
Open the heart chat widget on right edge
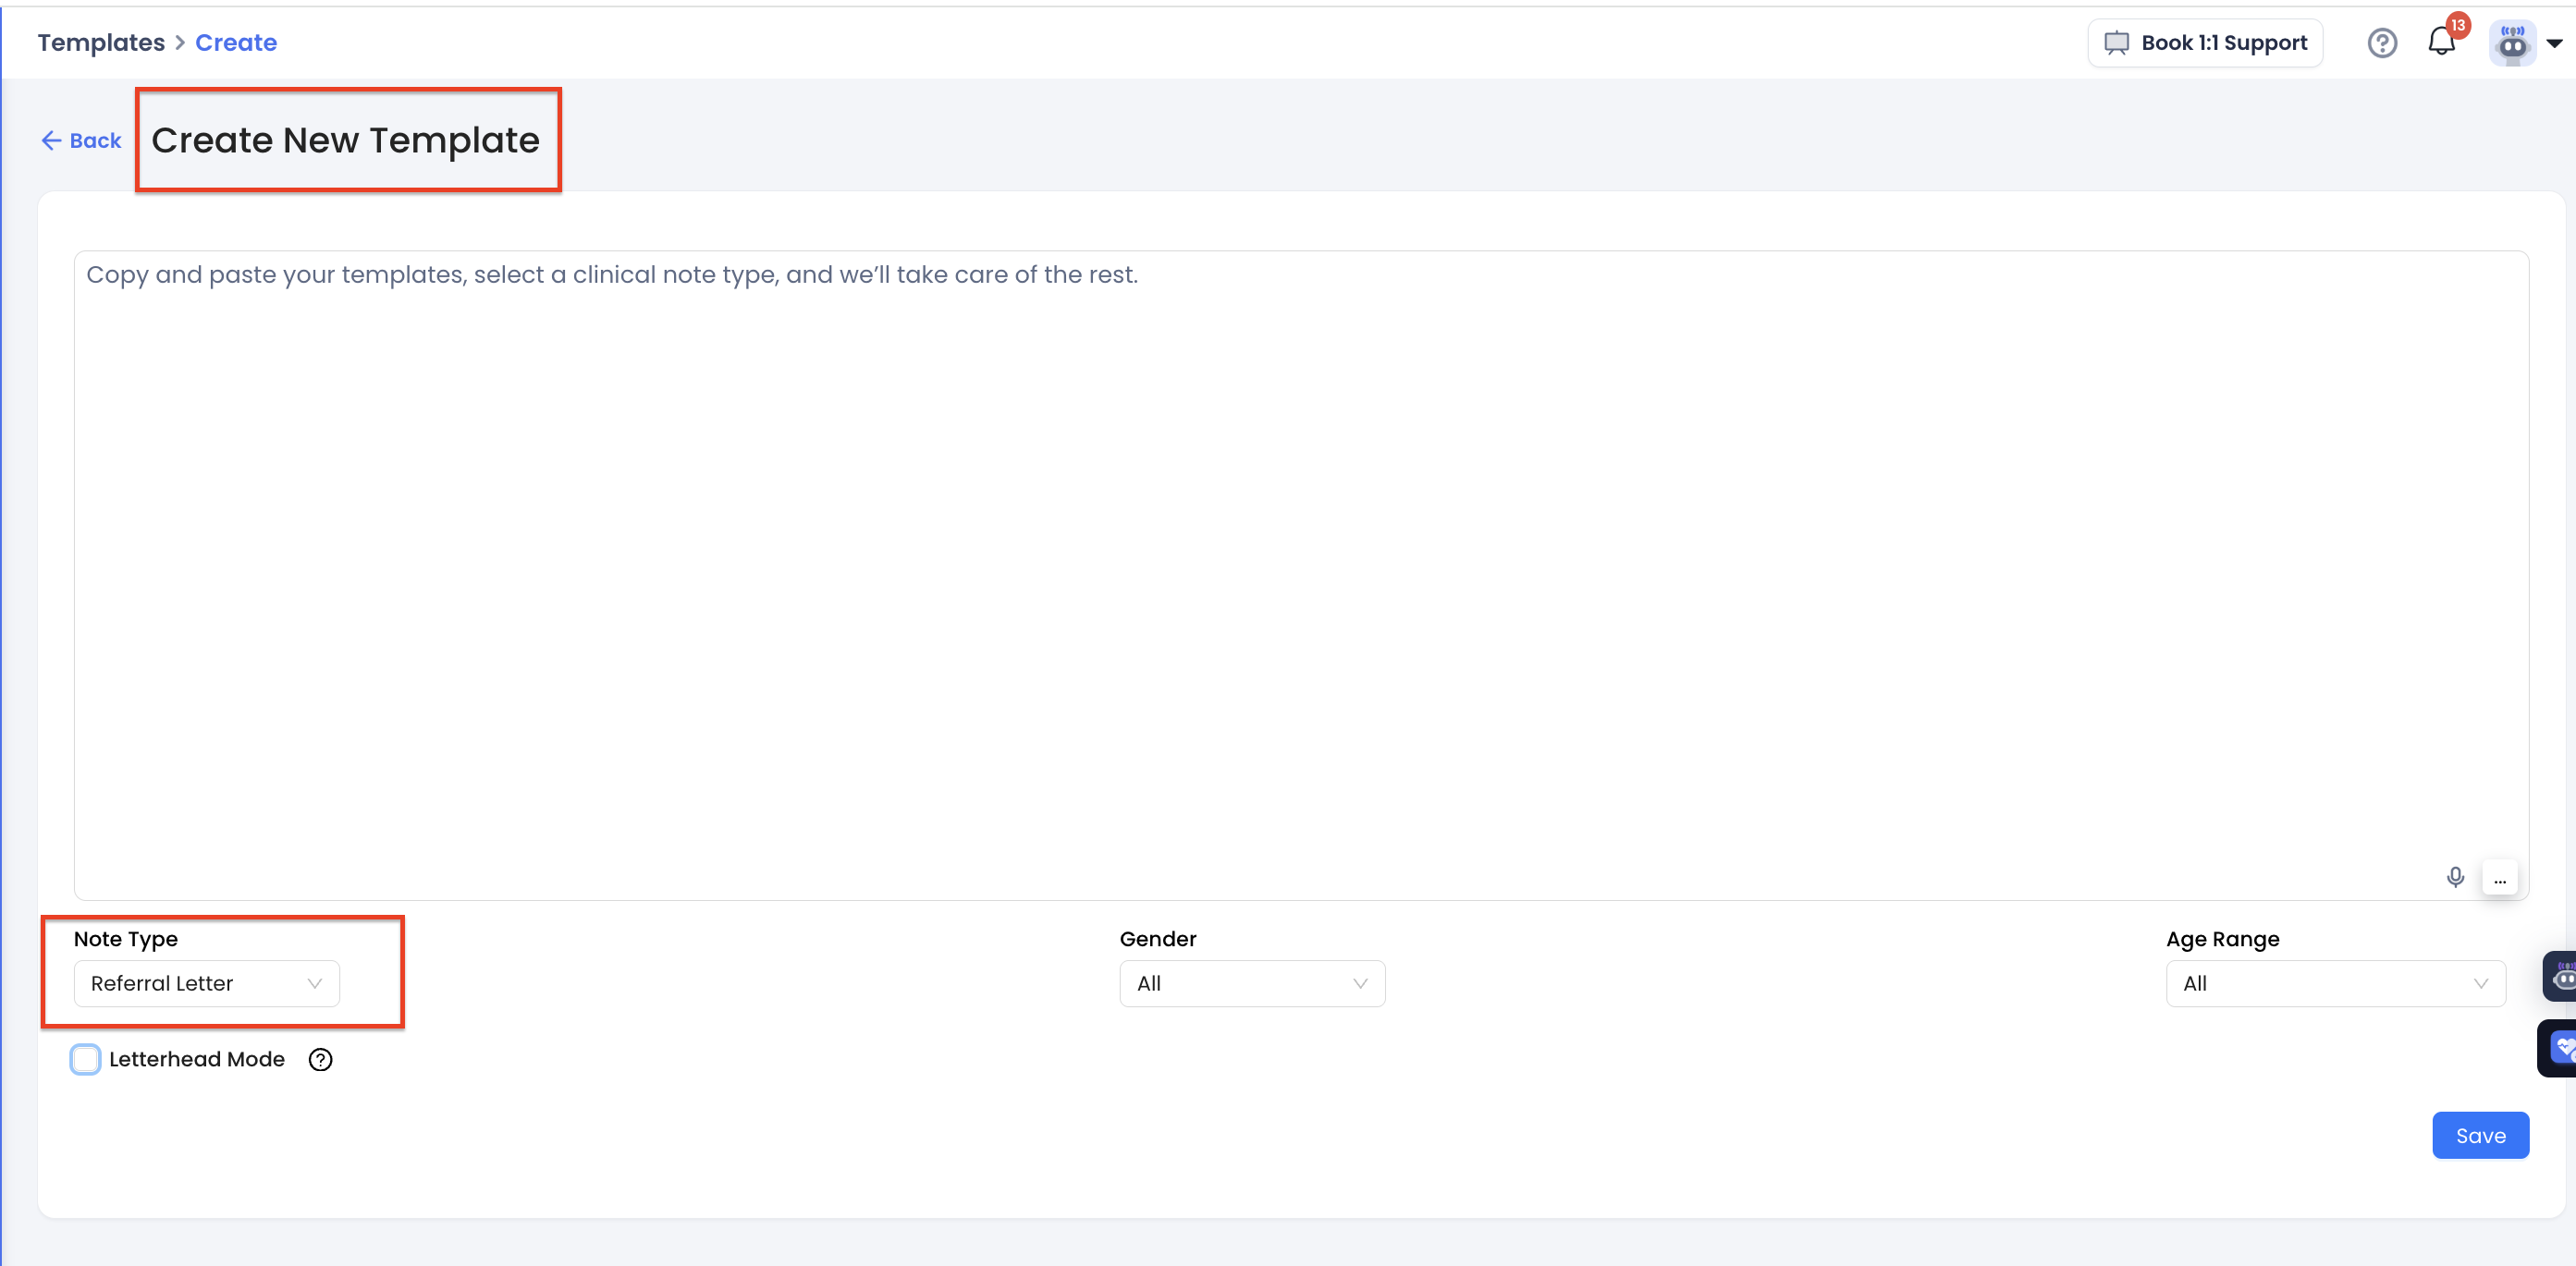pos(2560,1047)
